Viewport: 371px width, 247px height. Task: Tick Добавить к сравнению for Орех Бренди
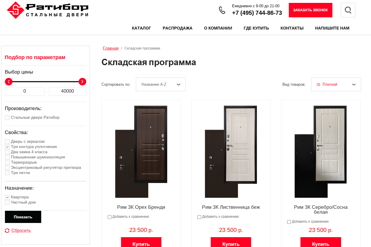coord(109,217)
